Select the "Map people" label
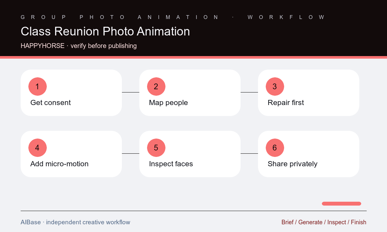The width and height of the screenshot is (387, 232). click(x=168, y=103)
